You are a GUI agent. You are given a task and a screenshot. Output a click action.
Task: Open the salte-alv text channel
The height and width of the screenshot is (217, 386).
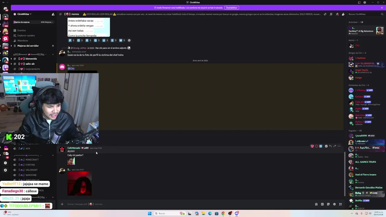click(x=33, y=64)
